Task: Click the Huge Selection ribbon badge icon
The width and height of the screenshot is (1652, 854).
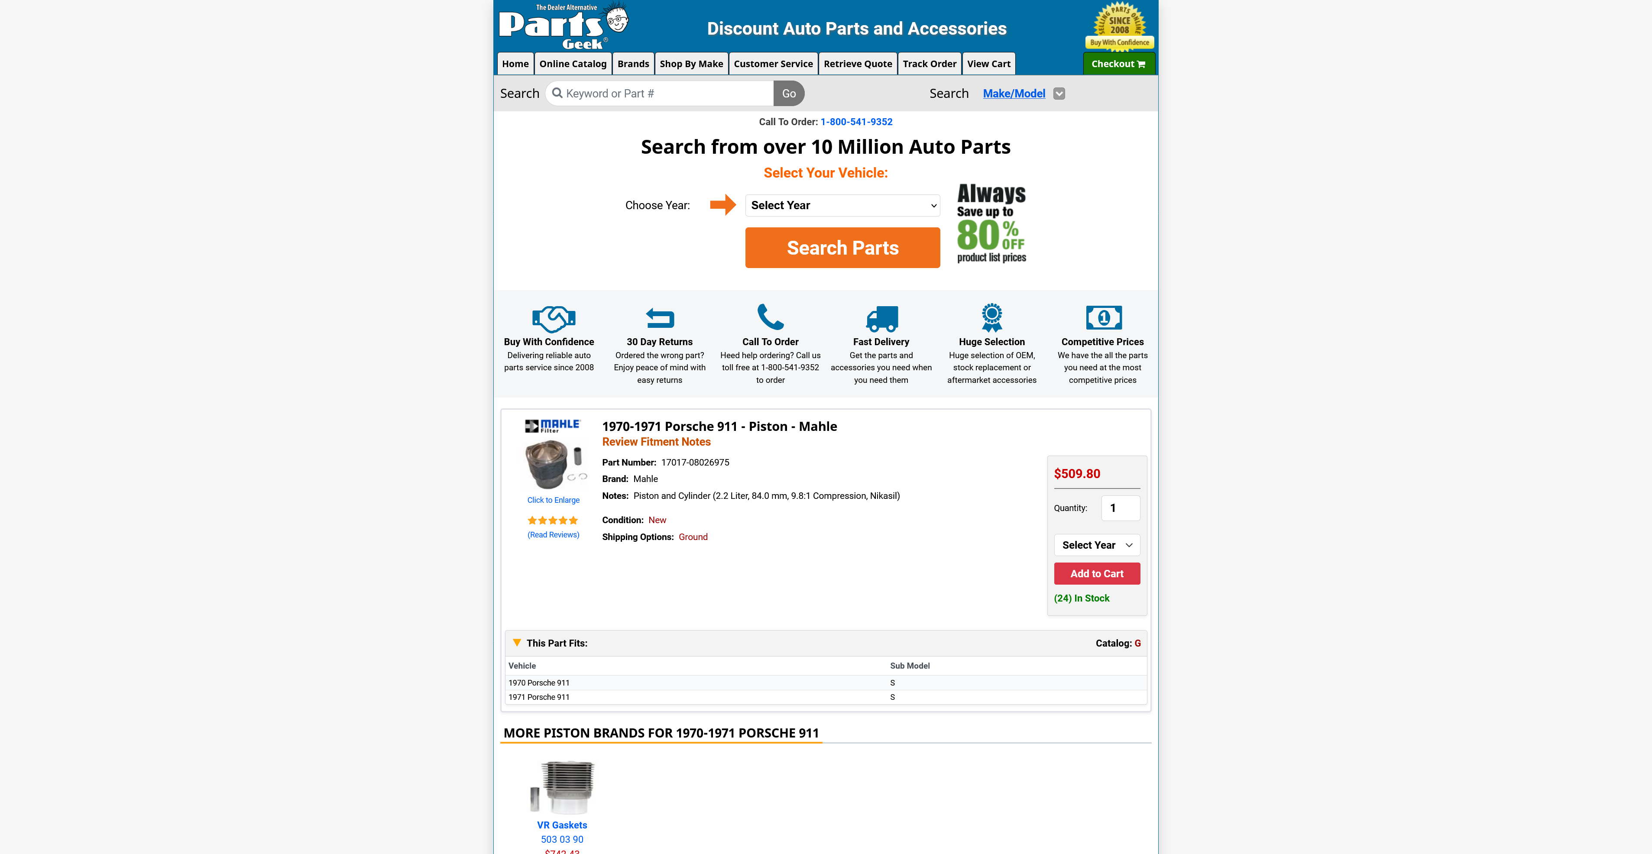Action: pyautogui.click(x=991, y=317)
